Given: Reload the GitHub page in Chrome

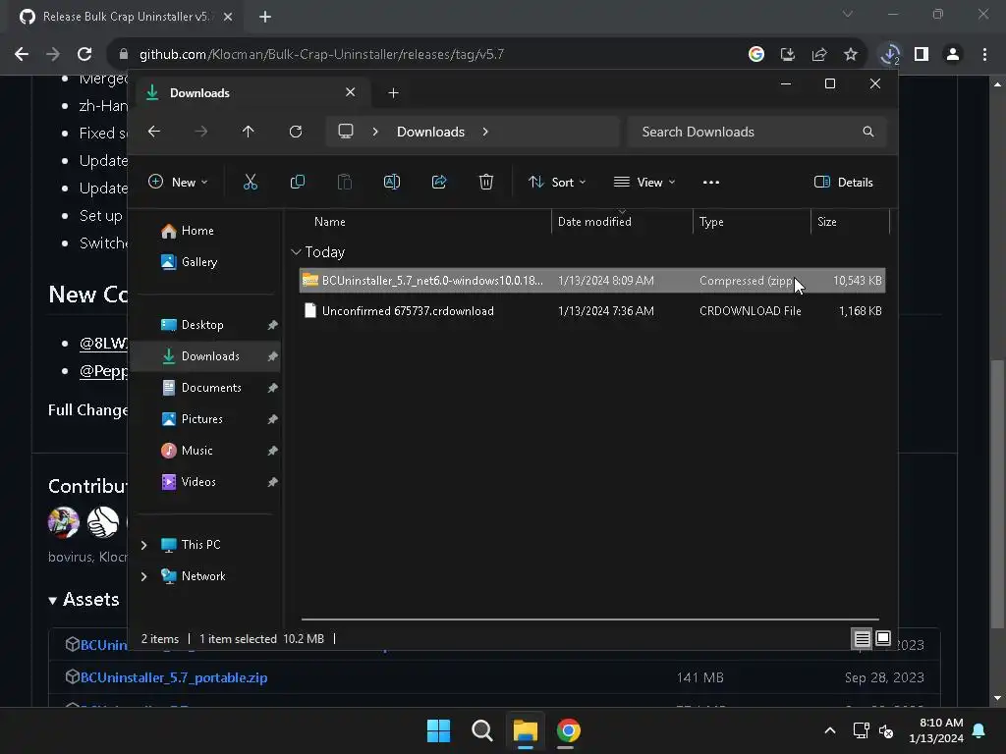Looking at the screenshot, I should (x=84, y=55).
